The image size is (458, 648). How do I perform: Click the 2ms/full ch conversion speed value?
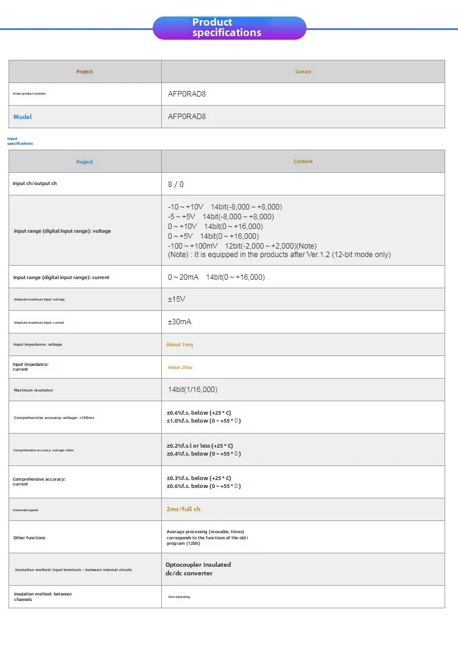(183, 509)
